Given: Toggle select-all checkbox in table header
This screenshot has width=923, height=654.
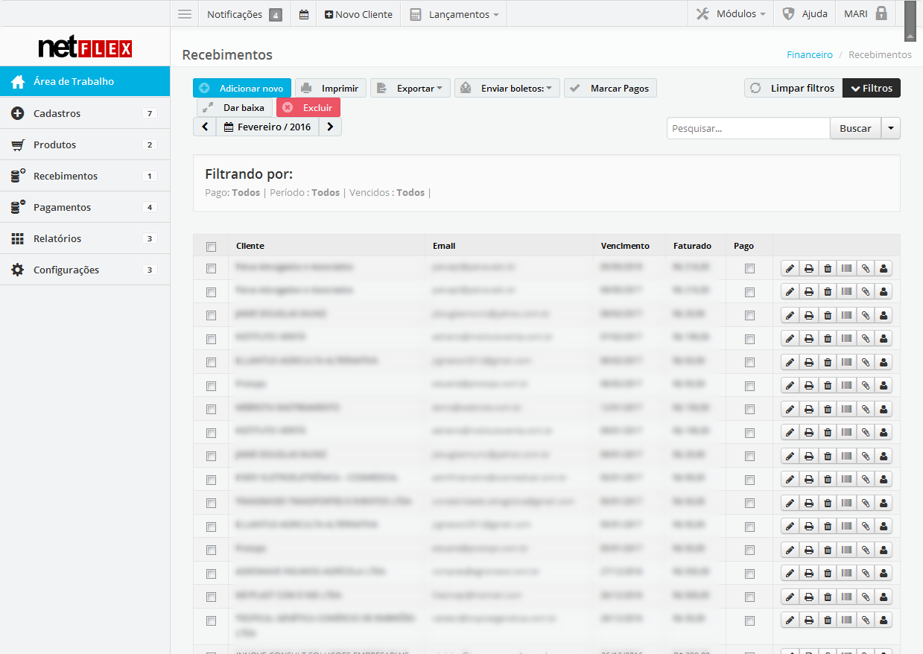Looking at the screenshot, I should 211,247.
